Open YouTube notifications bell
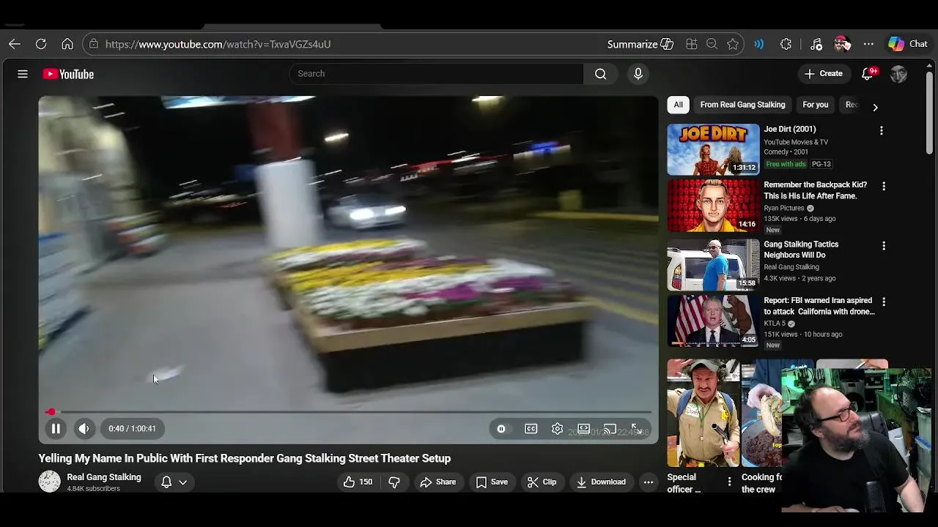The height and width of the screenshot is (527, 938). pyautogui.click(x=868, y=74)
